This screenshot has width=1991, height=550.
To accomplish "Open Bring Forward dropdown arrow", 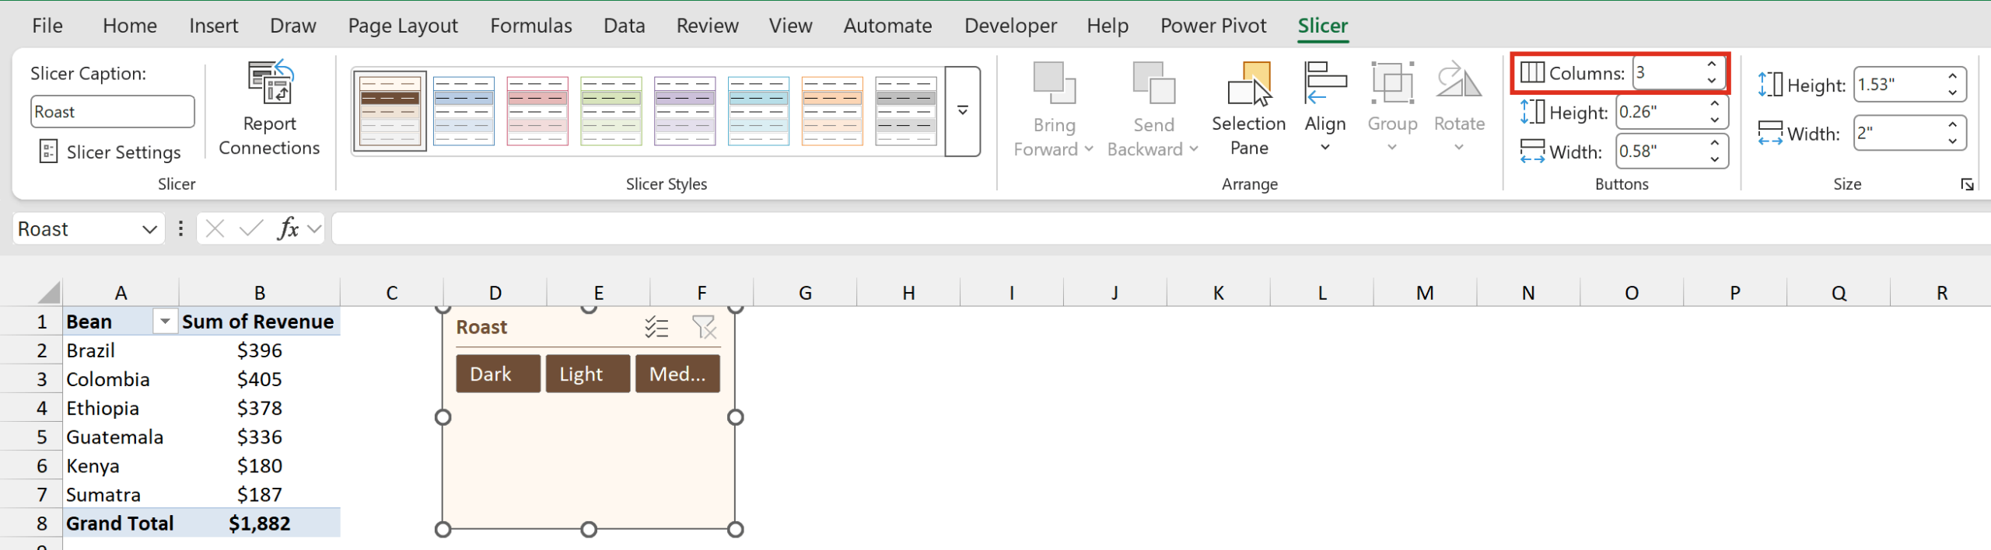I will click(1089, 149).
